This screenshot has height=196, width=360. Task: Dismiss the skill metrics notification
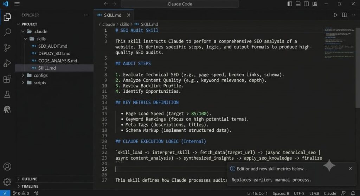point(350,169)
